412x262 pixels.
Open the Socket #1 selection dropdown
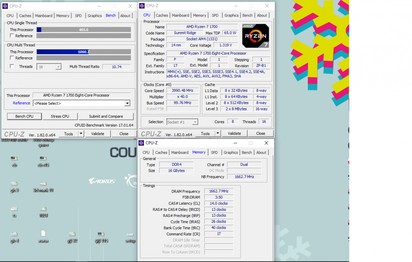tap(182, 122)
